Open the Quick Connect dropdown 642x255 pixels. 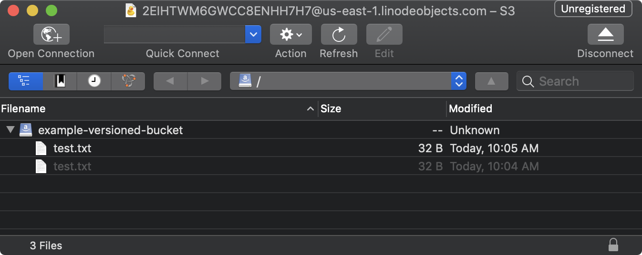[x=253, y=35]
